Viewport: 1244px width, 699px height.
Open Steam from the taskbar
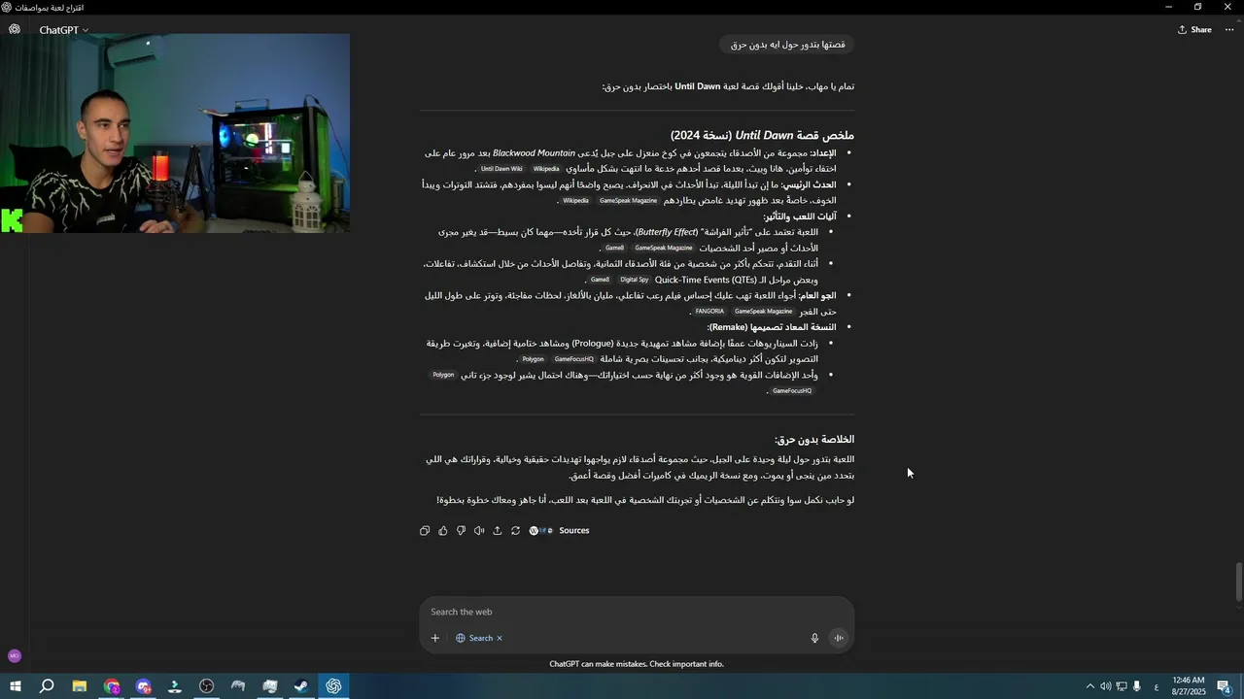point(302,686)
